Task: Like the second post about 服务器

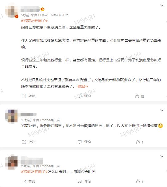Action: coord(138,142)
